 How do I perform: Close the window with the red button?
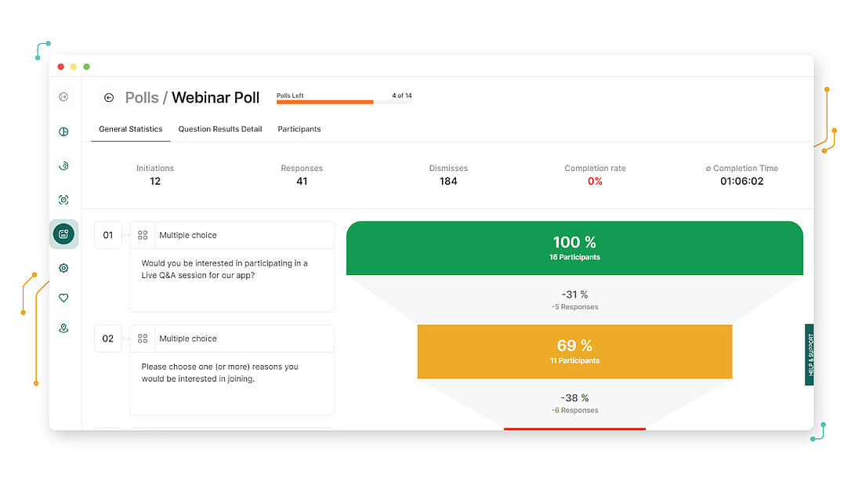pos(60,67)
